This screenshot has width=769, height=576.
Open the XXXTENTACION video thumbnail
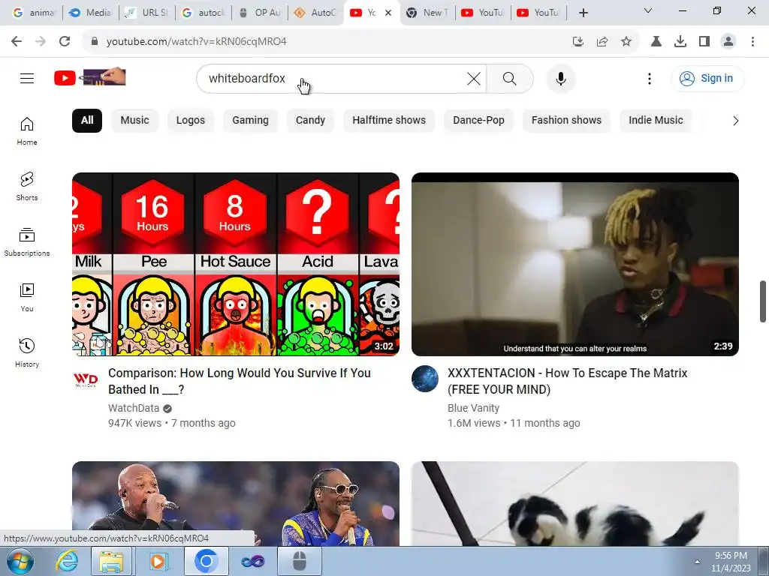(x=574, y=264)
